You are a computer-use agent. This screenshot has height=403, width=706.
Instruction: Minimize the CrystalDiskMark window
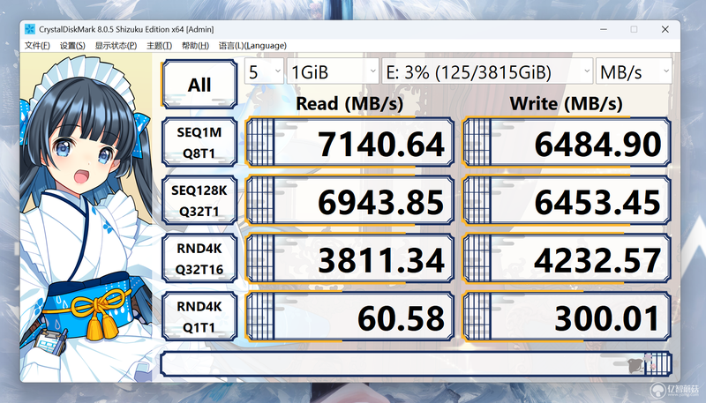coord(604,29)
